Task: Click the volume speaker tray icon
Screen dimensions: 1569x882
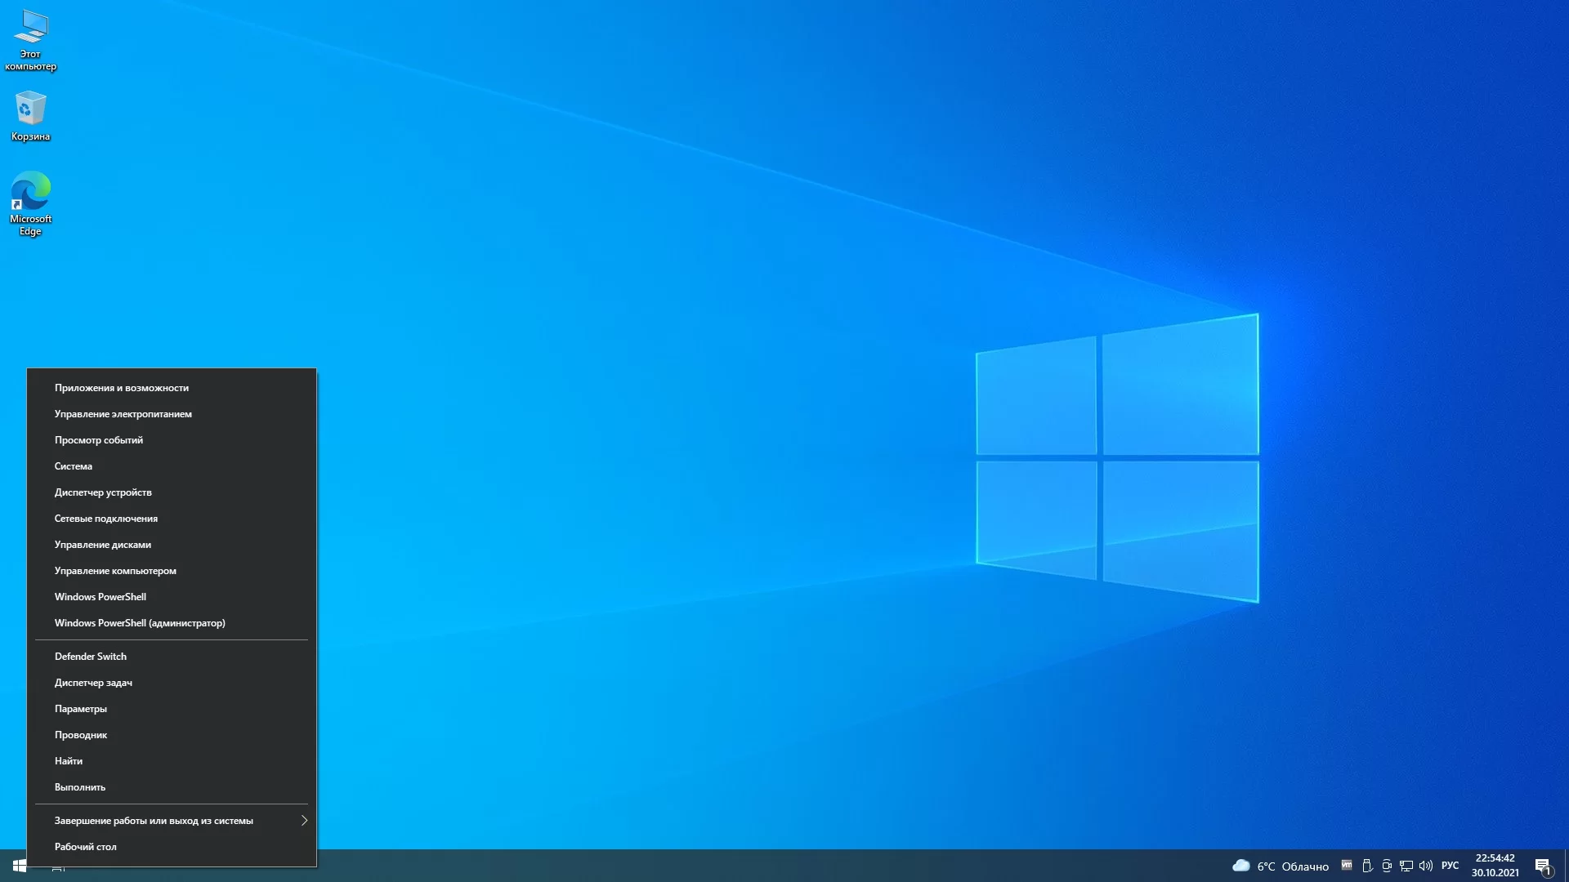Action: point(1426,866)
